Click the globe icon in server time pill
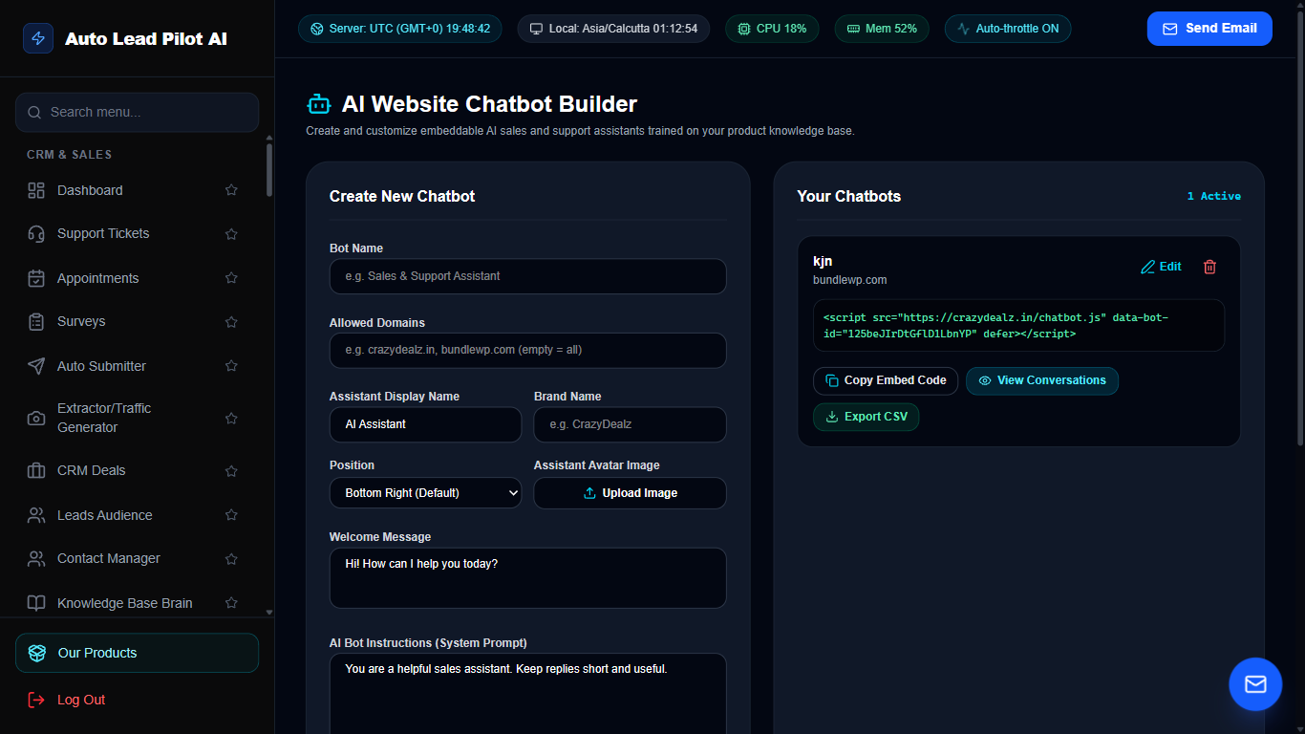This screenshot has width=1305, height=734. (316, 29)
